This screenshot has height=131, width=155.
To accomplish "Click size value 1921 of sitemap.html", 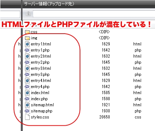I will (x=106, y=105).
